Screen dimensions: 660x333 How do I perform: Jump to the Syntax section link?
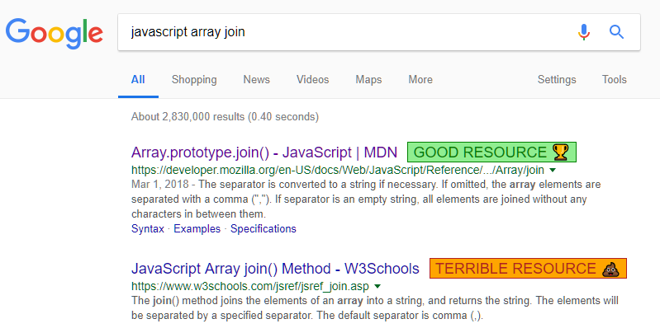148,228
